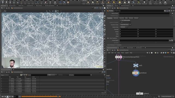
Task: Switch to the Motion FX View tab
Action: pos(39,5)
